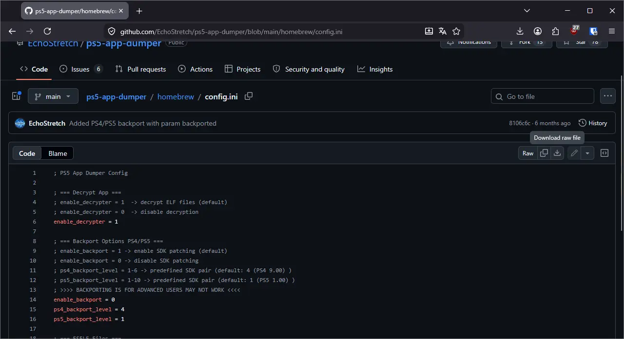Open the ps5-app-dumper repository title link
This screenshot has width=624, height=339.
(x=124, y=43)
